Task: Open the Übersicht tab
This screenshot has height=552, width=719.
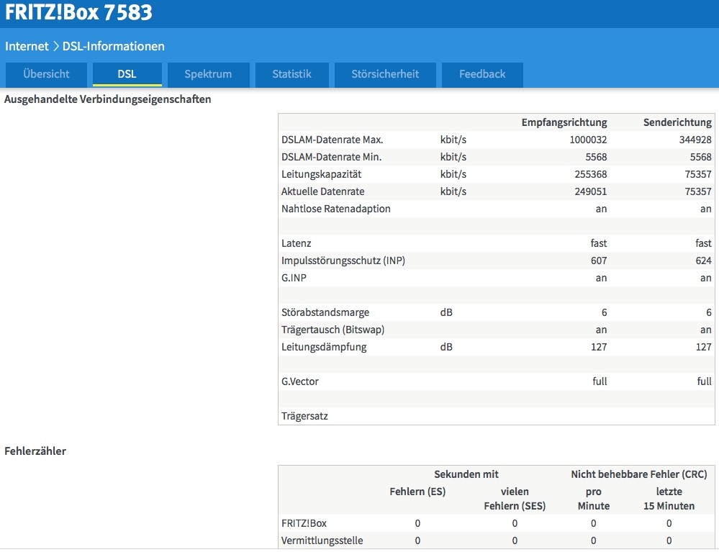Action: tap(46, 74)
